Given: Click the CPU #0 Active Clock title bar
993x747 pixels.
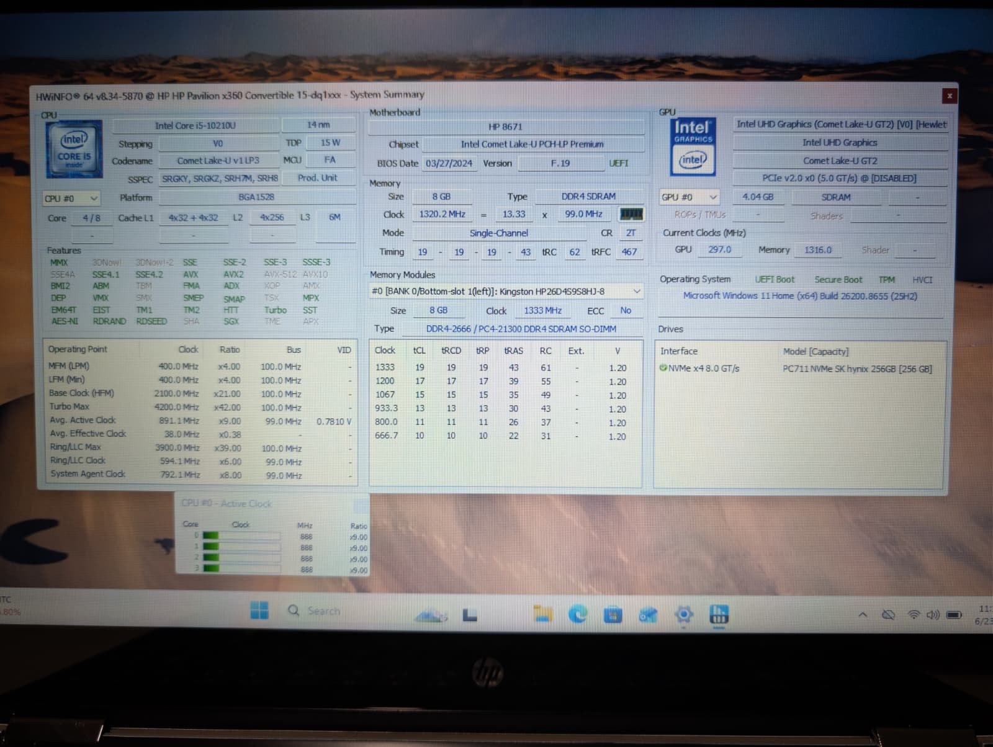Looking at the screenshot, I should (272, 503).
